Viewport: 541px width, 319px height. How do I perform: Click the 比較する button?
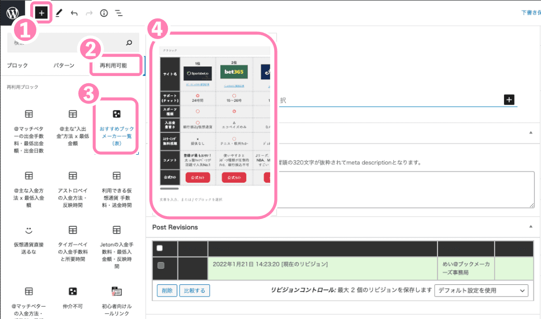tap(195, 291)
